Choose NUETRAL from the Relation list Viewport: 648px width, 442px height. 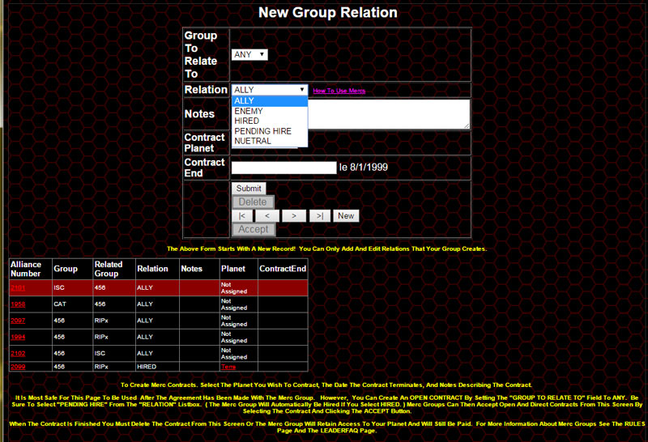(x=270, y=141)
